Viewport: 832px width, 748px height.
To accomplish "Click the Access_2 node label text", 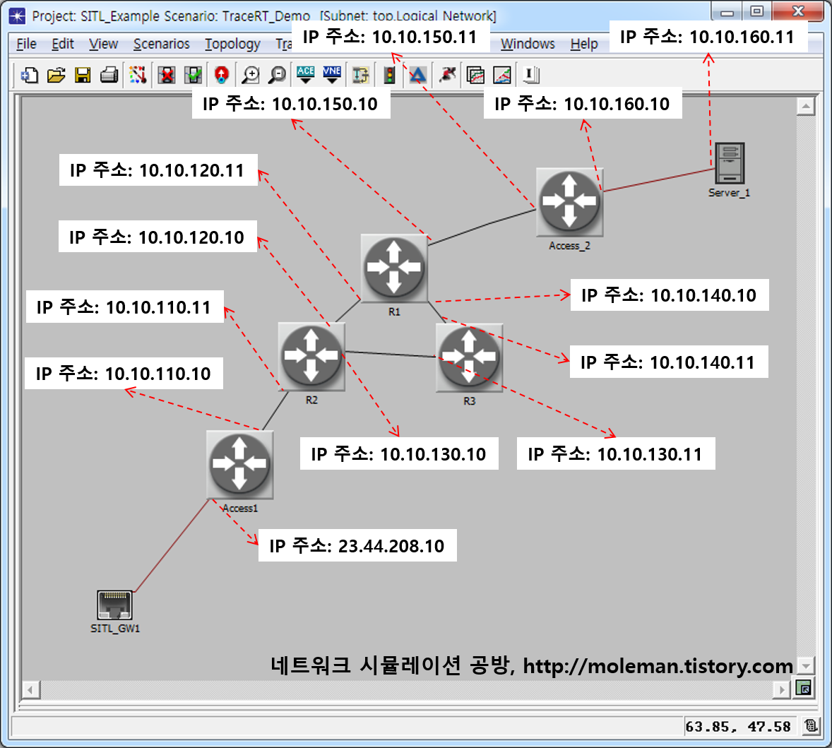I will (569, 246).
